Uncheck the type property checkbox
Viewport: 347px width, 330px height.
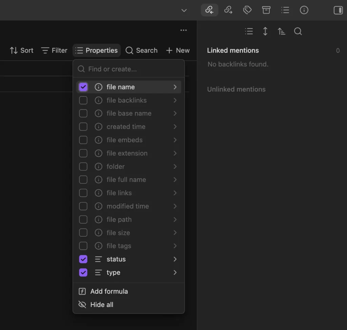click(83, 272)
